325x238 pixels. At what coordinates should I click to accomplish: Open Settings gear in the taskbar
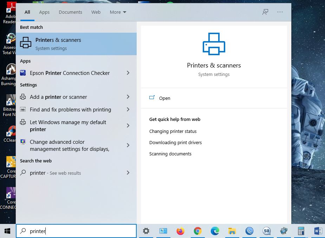point(146,231)
